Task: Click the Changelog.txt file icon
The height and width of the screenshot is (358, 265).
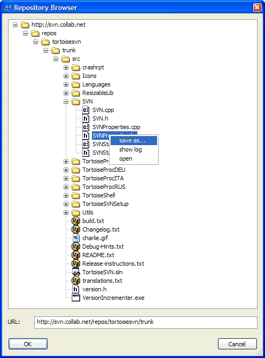Action: tap(76, 229)
